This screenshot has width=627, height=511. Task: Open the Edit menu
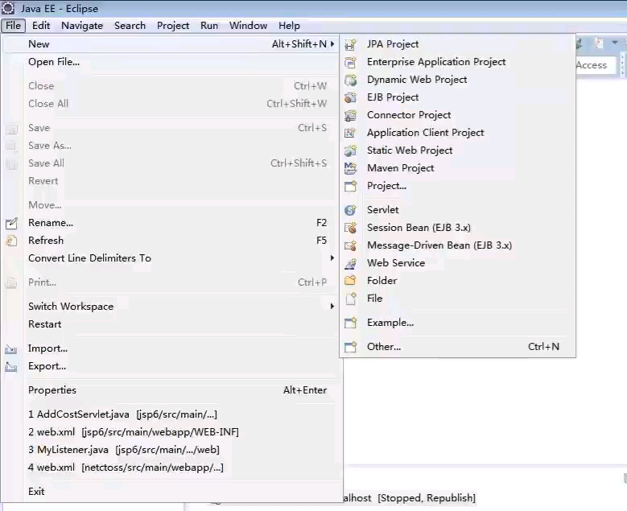coord(41,26)
